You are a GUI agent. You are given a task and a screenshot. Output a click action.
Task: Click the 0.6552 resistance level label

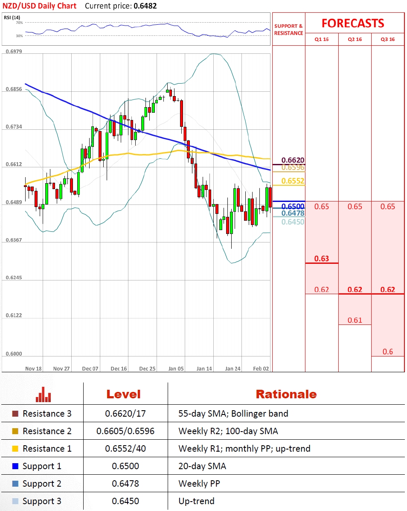pos(293,181)
